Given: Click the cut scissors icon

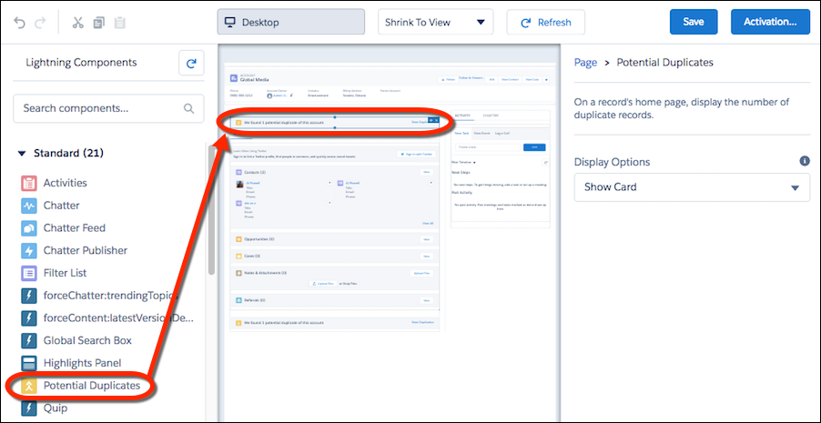Looking at the screenshot, I should [x=77, y=23].
